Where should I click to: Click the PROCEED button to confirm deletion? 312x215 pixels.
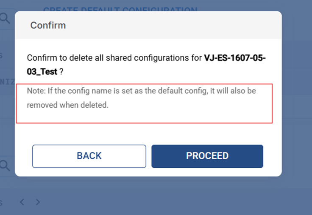pyautogui.click(x=207, y=156)
